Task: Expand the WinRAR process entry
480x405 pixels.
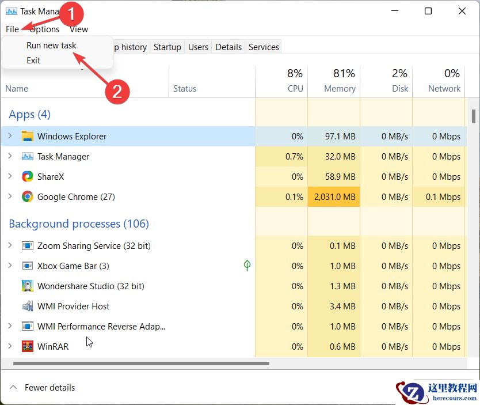Action: [10, 346]
